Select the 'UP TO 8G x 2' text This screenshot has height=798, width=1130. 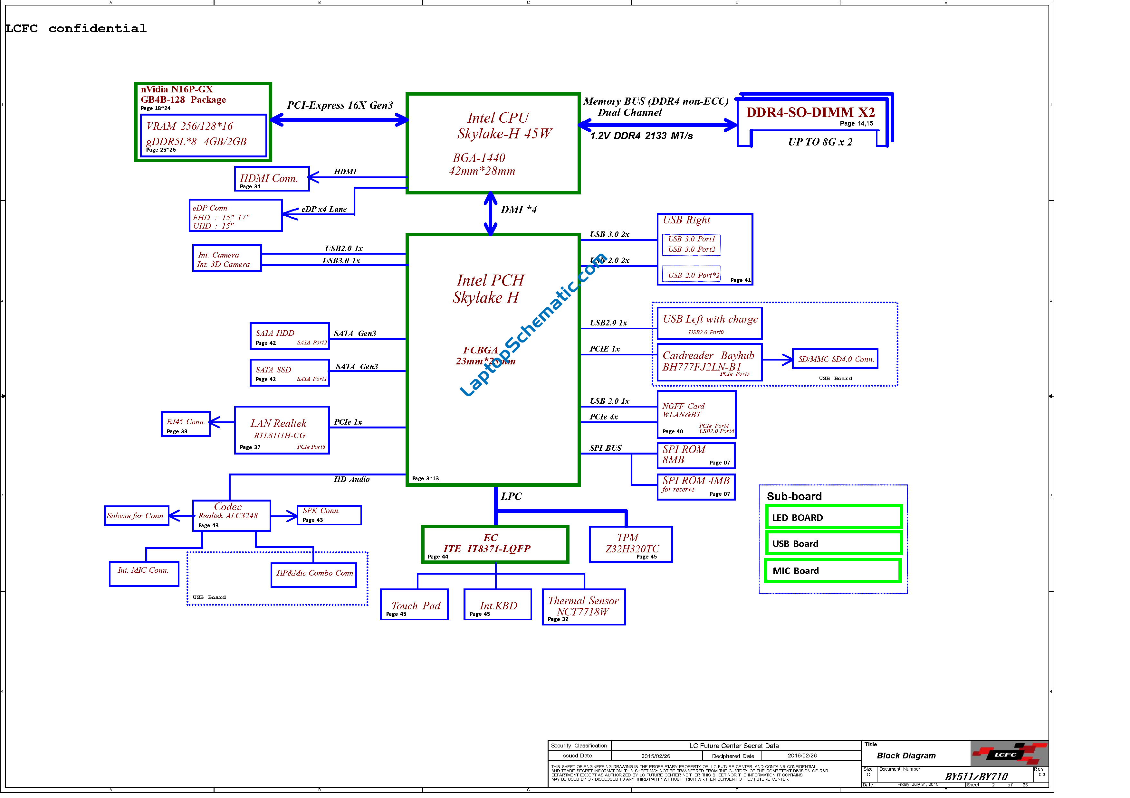(x=820, y=142)
